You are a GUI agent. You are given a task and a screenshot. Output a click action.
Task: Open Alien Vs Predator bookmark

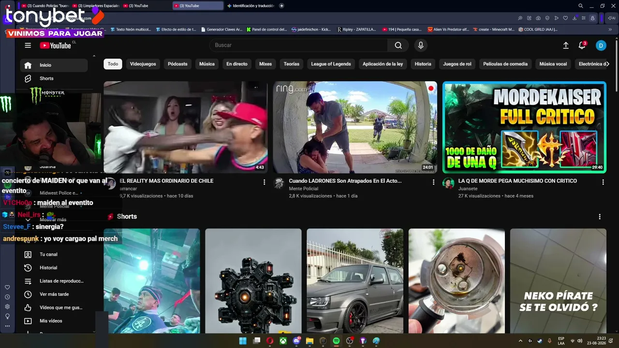448,29
